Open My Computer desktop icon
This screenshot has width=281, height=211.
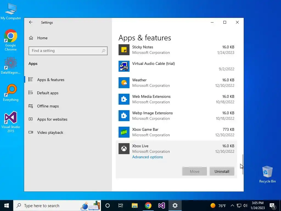(11, 12)
